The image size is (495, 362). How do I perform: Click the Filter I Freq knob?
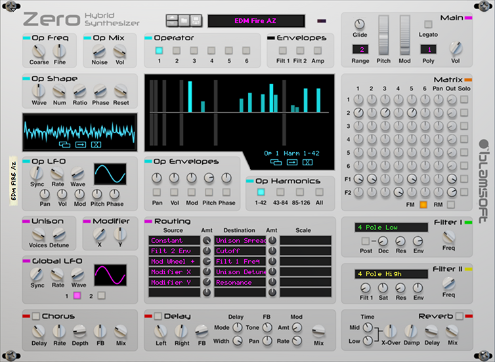448,237
